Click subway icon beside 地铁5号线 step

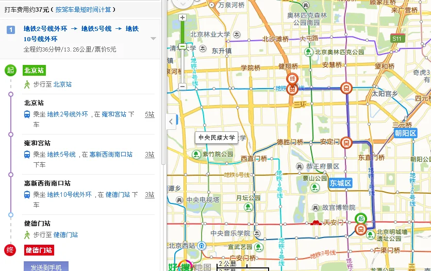pyautogui.click(x=27, y=155)
